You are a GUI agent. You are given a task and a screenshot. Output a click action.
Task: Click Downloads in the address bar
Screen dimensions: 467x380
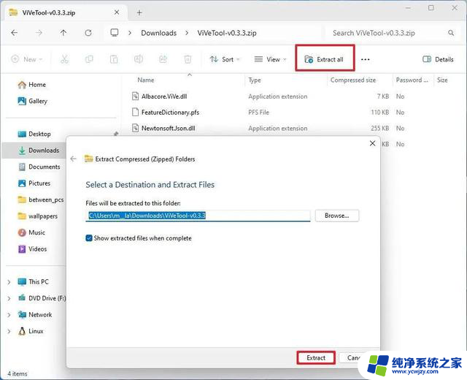[159, 33]
